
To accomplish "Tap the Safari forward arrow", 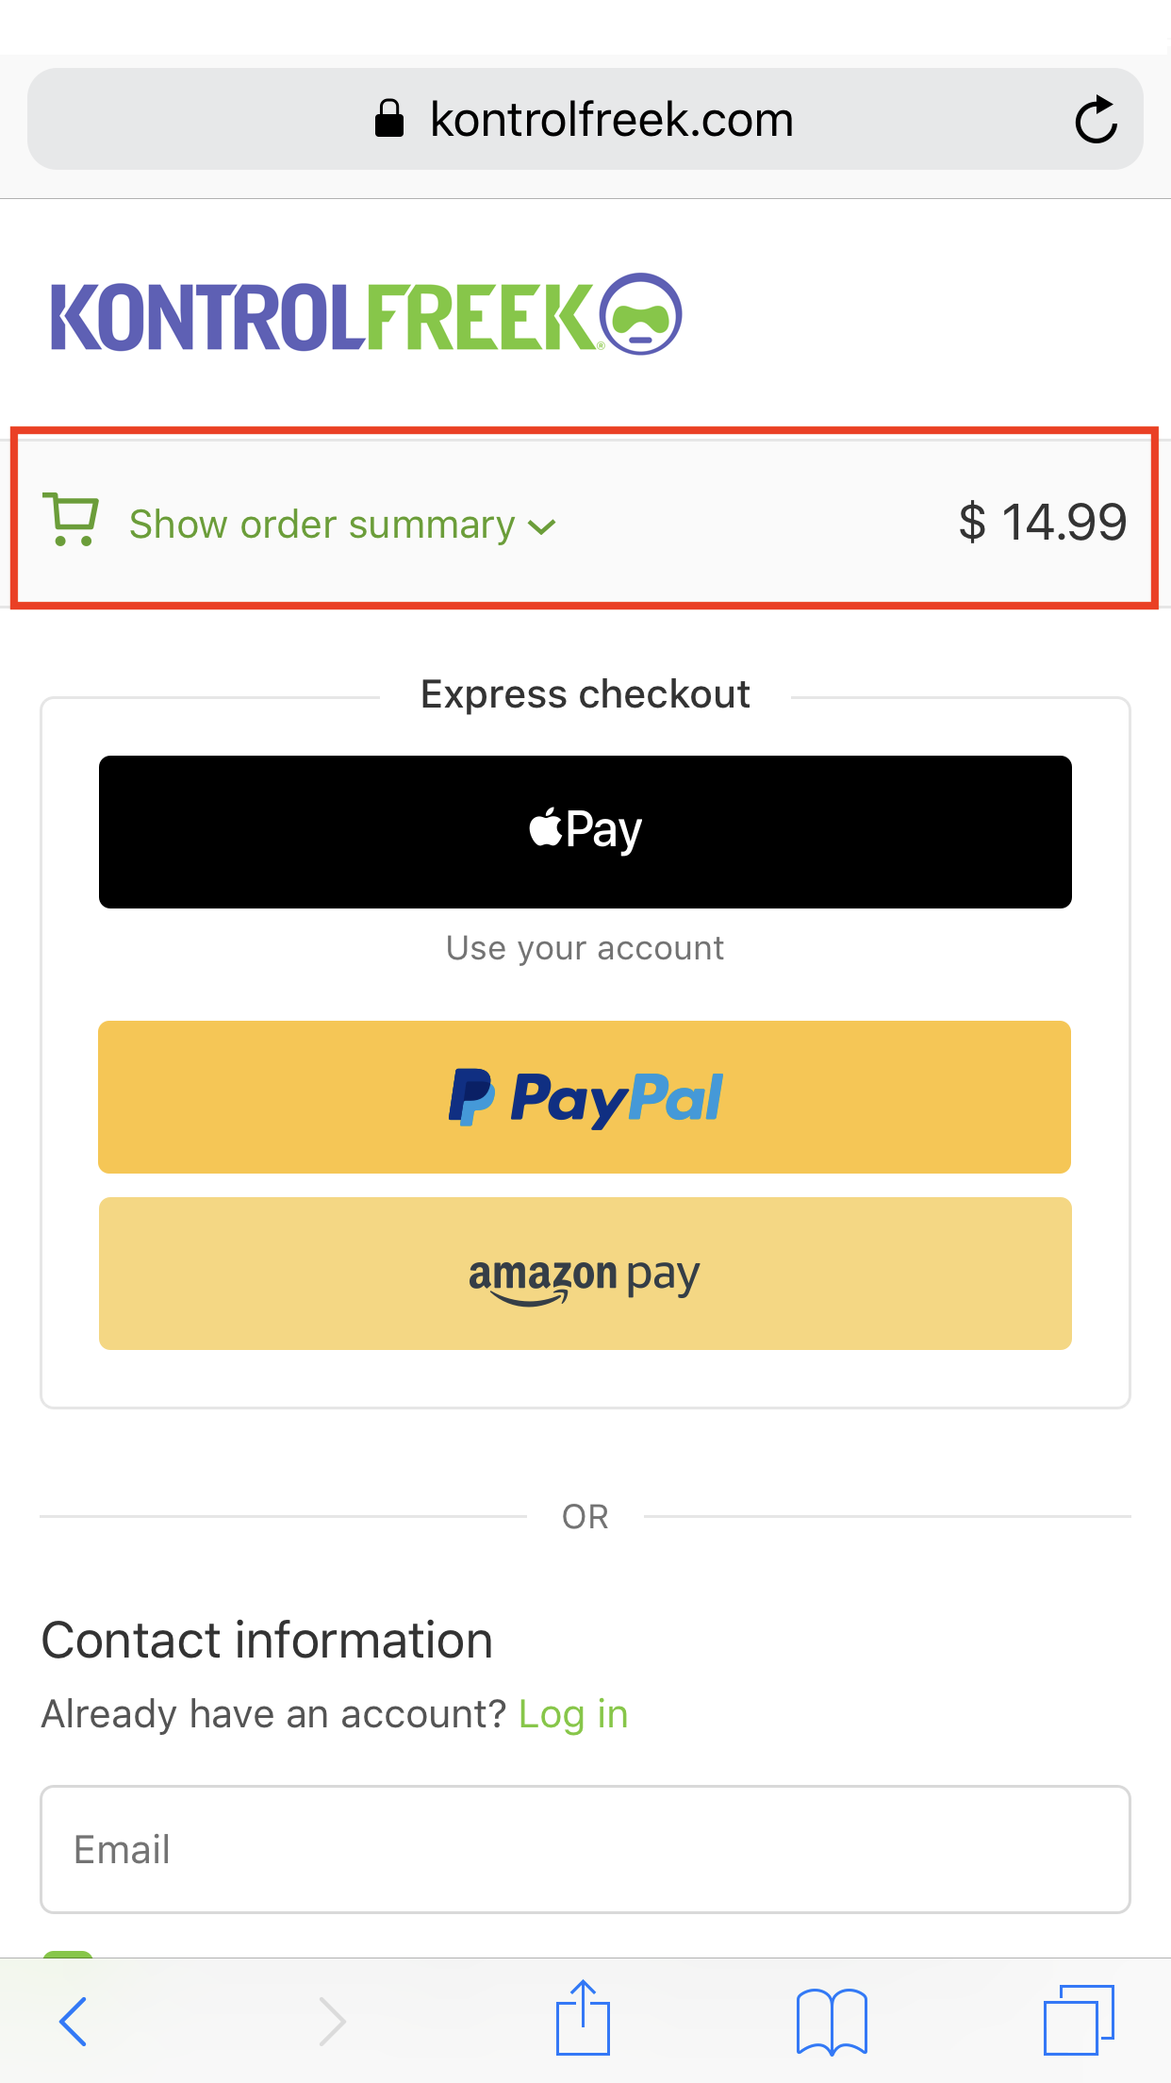I will [x=332, y=2021].
